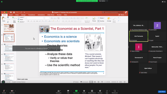Click the Arrange icon in ribbon
Screen dimensions: 167x94
(109, 19)
